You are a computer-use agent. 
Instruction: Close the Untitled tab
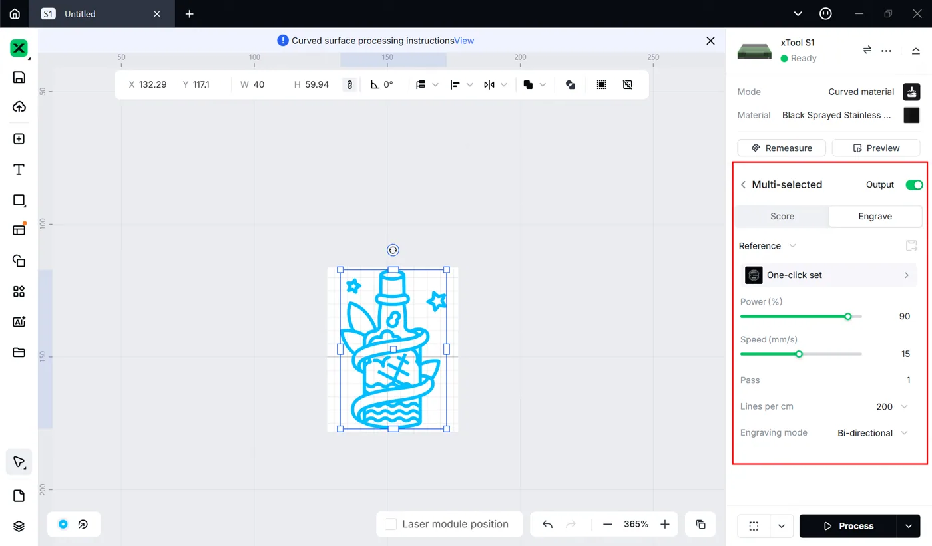(157, 13)
